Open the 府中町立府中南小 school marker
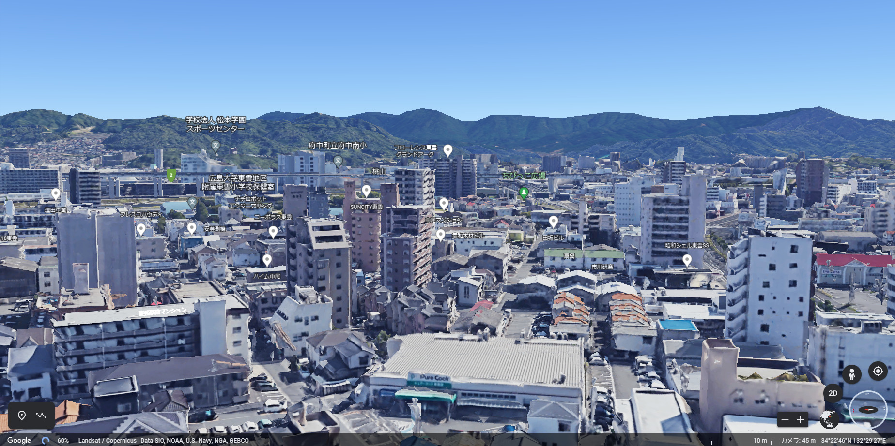This screenshot has width=895, height=446. click(338, 161)
